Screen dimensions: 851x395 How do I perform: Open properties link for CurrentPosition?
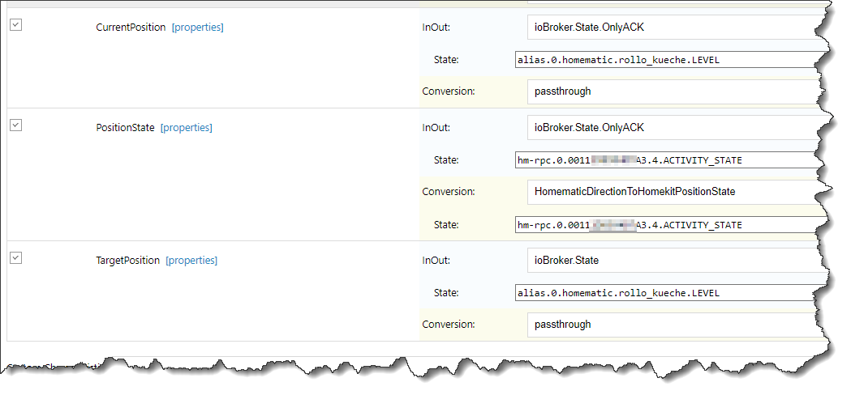tap(198, 27)
